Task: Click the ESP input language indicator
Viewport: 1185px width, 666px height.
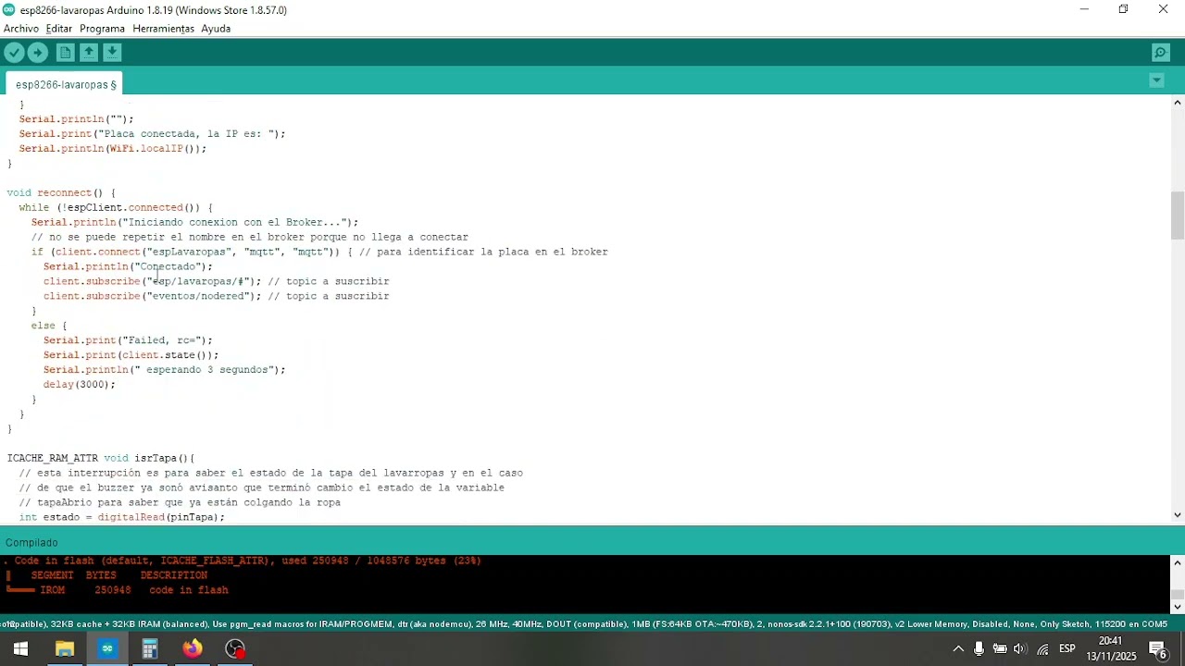Action: click(1066, 648)
